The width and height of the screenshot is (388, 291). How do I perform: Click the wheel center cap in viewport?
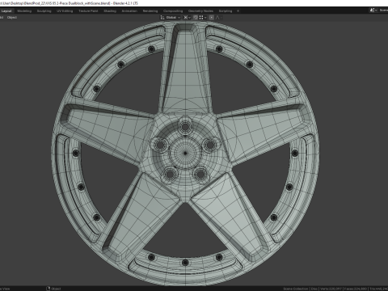pos(185,153)
